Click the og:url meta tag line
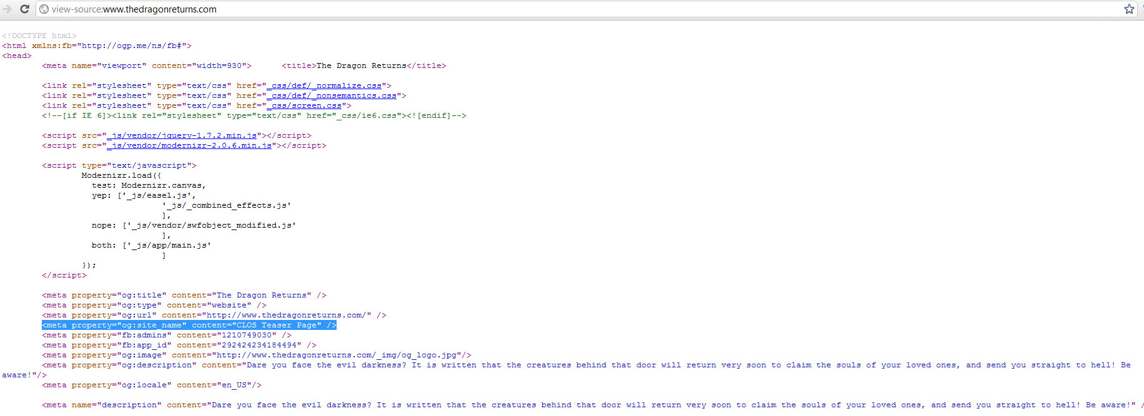Viewport: 1144px width, 416px height. (214, 315)
